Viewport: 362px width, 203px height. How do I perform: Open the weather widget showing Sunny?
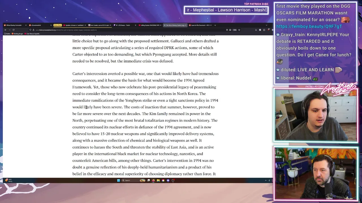coord(8,180)
